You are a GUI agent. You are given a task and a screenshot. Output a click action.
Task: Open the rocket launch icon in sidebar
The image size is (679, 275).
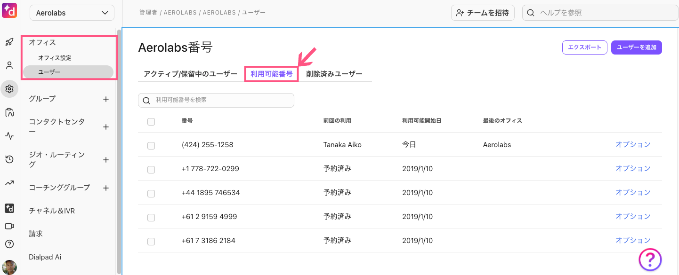(x=9, y=42)
